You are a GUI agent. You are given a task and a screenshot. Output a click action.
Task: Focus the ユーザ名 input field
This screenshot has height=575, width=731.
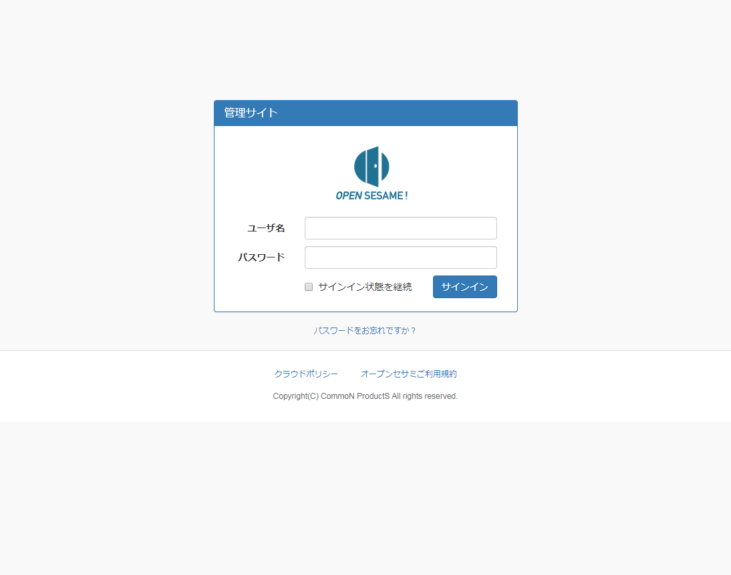[400, 228]
